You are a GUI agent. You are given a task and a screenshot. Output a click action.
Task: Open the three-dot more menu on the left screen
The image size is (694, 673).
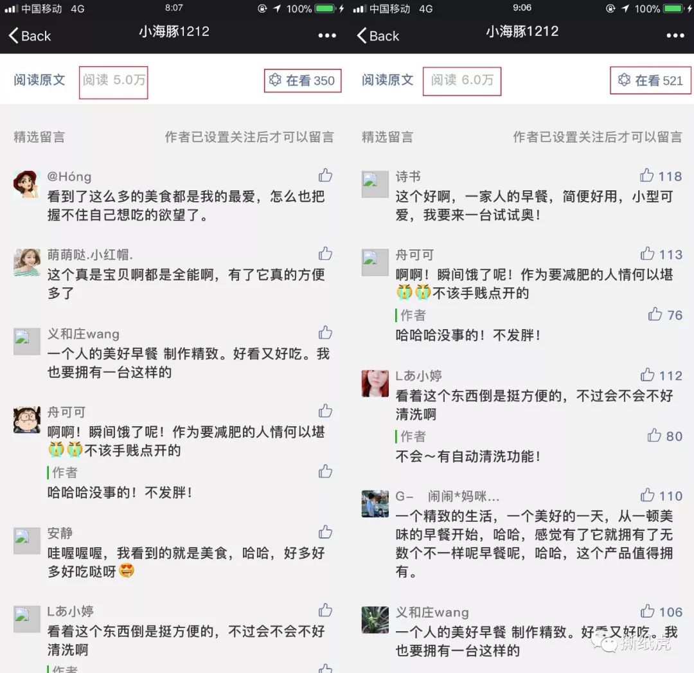326,35
